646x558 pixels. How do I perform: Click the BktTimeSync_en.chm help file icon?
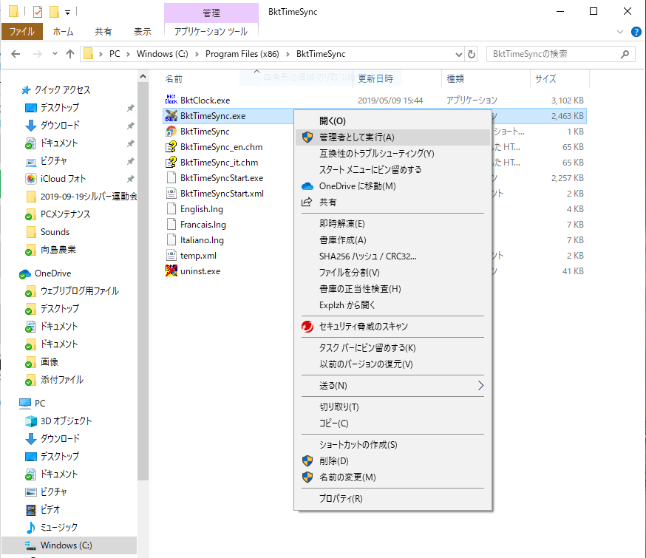click(171, 147)
